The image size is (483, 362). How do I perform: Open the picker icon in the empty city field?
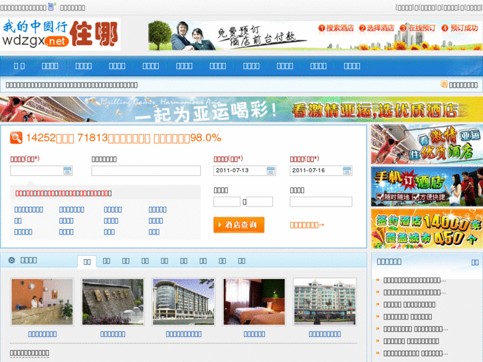click(x=67, y=171)
